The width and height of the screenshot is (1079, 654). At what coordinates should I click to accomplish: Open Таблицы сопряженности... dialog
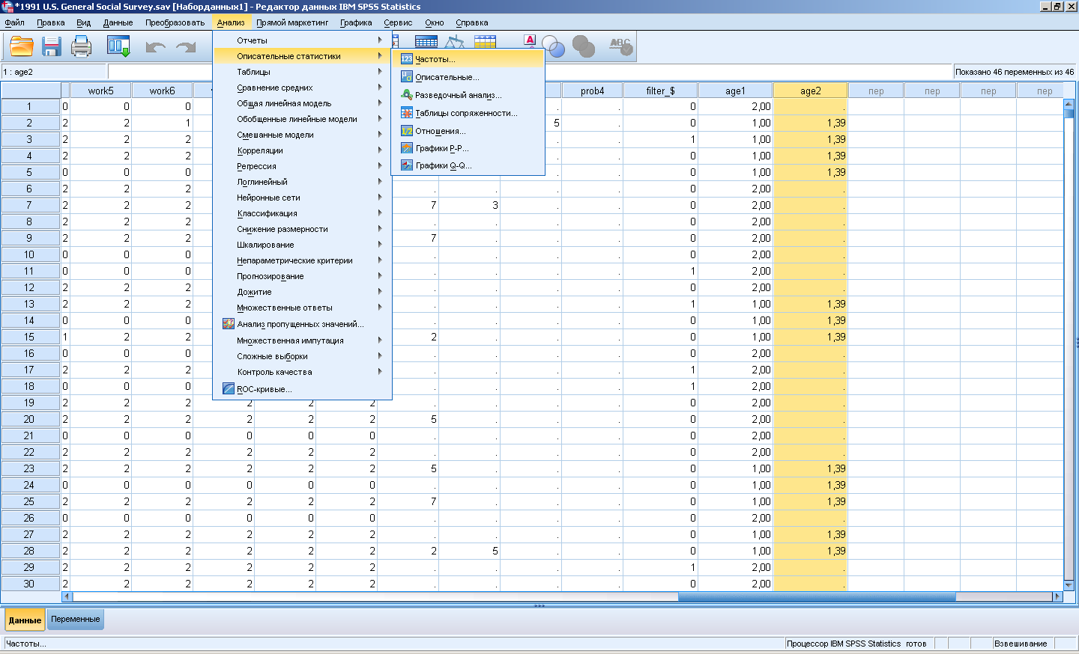pyautogui.click(x=468, y=113)
